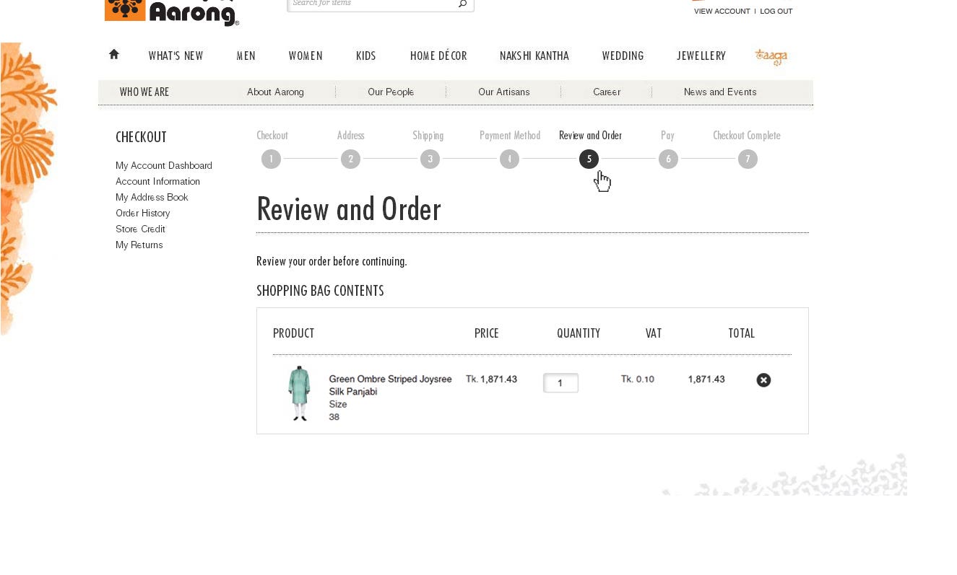Go to Shipping step 3 circle

[x=430, y=159]
